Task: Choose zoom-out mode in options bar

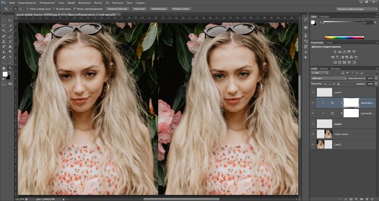Action: pos(20,9)
